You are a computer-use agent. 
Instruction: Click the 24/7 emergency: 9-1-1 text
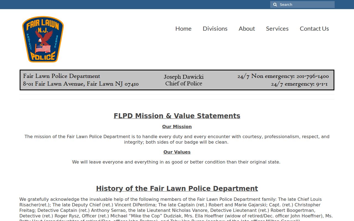click(299, 84)
